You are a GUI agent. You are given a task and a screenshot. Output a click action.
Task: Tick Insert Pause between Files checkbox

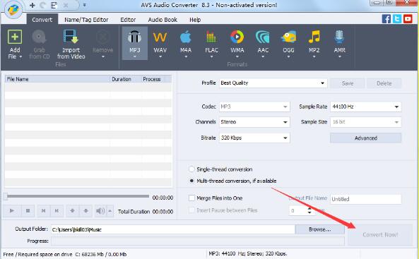tap(191, 210)
